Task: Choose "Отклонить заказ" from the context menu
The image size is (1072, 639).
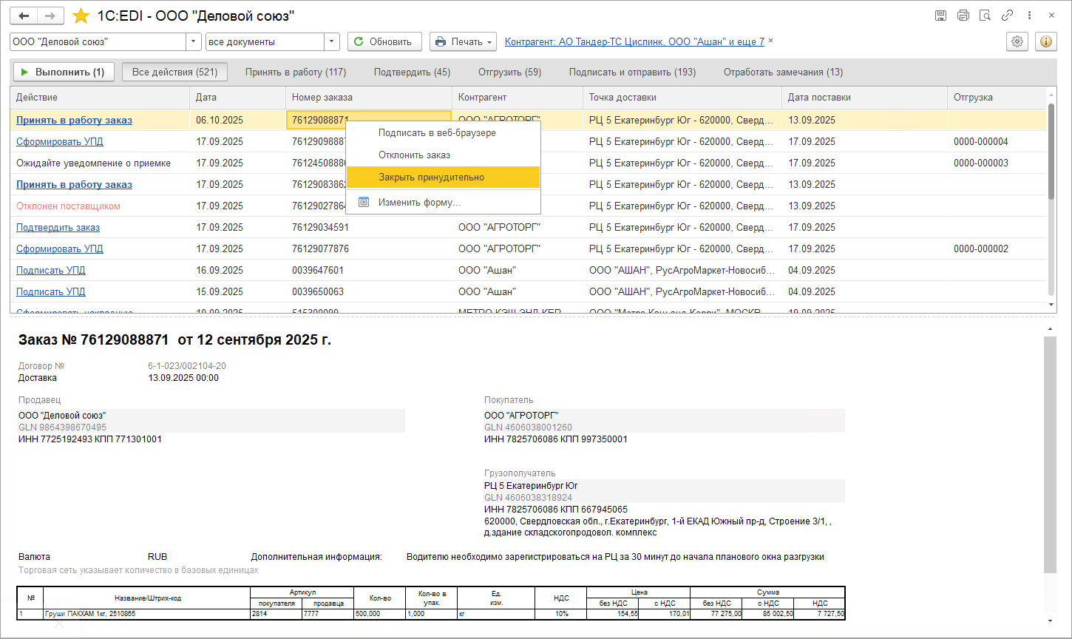Action: coord(414,155)
